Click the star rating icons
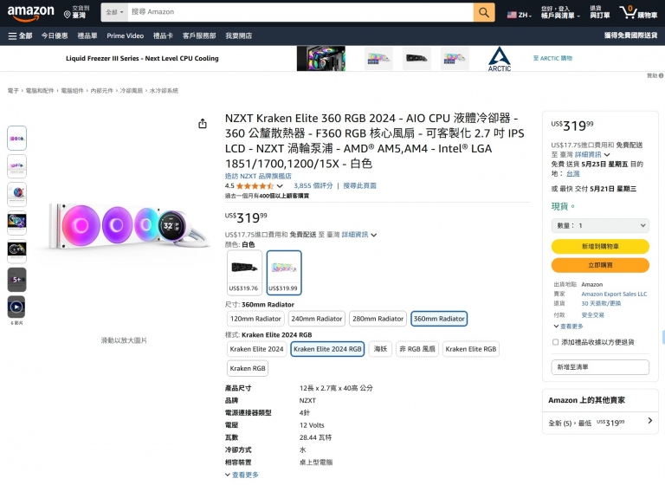Viewport: 665px width, 485px height. (255, 186)
